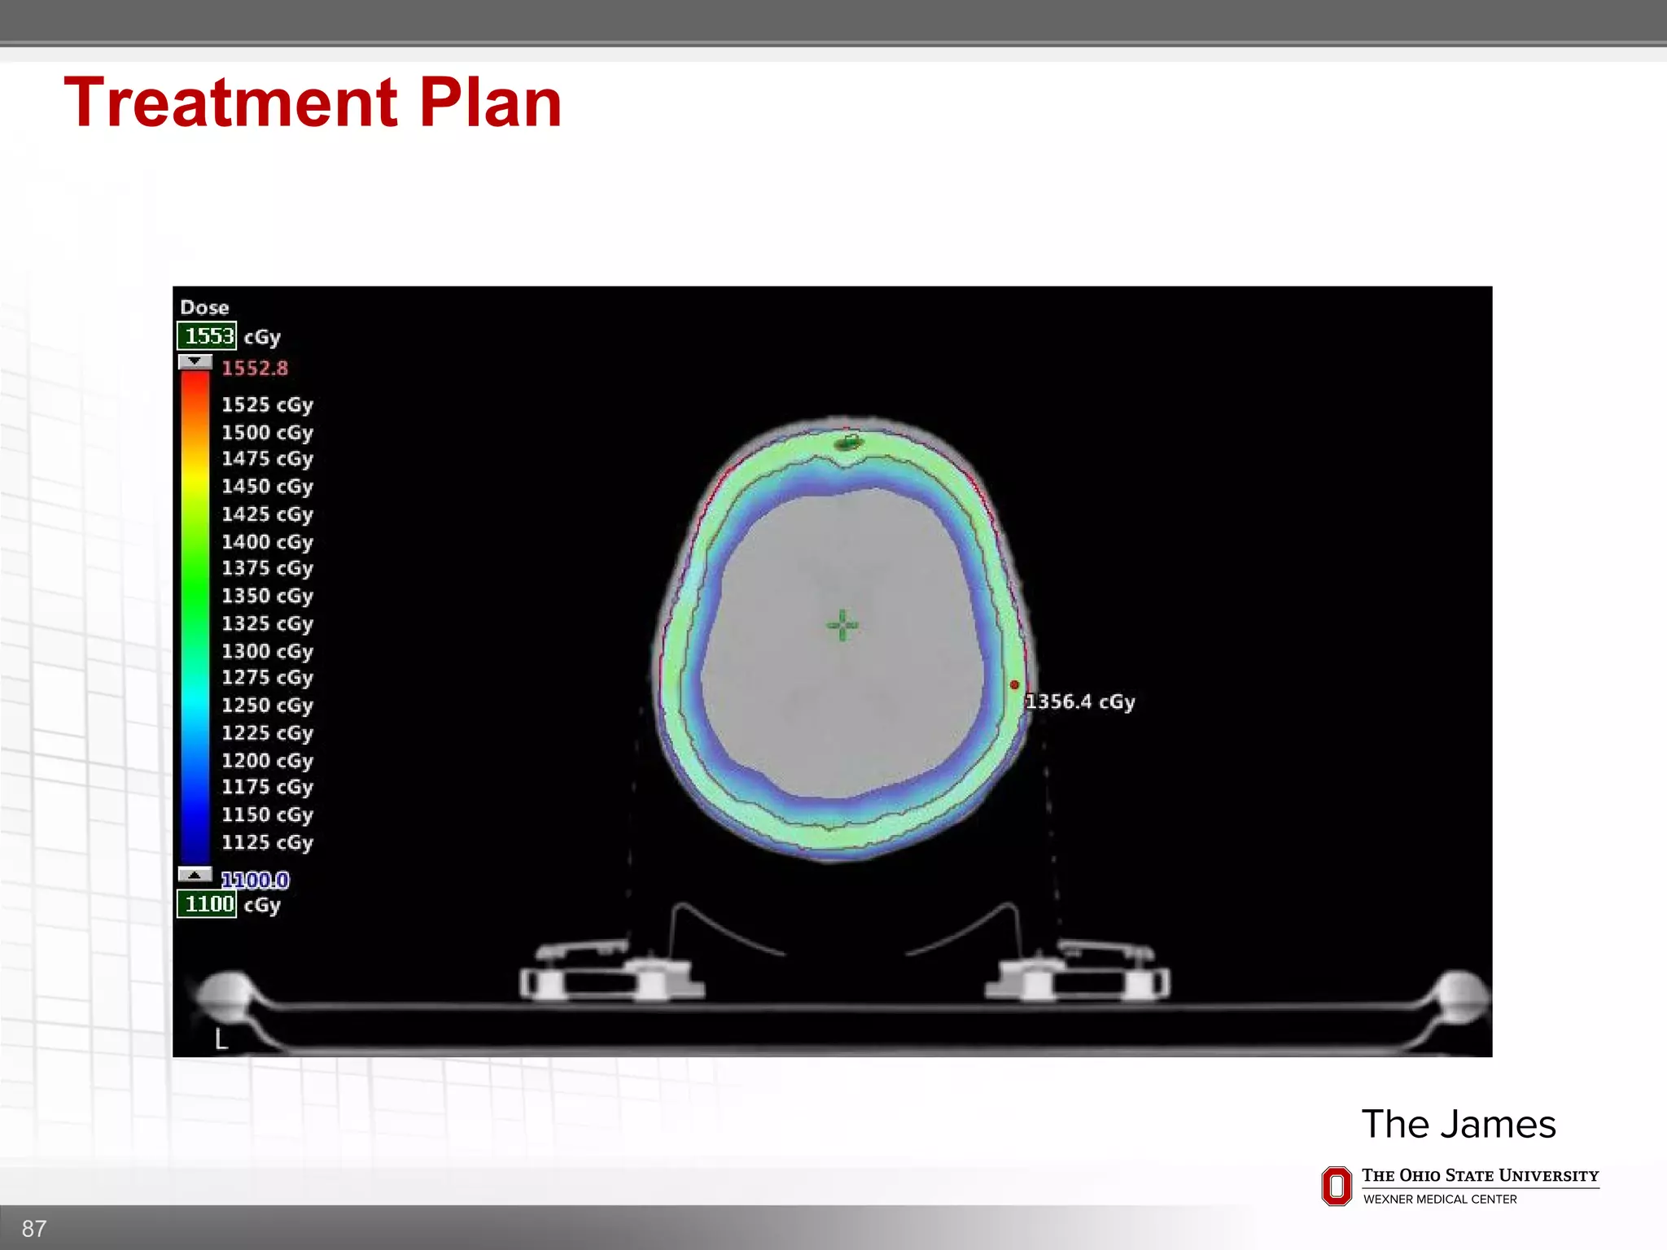The height and width of the screenshot is (1250, 1667).
Task: Click the 1175 cGy scale label
Action: point(267,788)
